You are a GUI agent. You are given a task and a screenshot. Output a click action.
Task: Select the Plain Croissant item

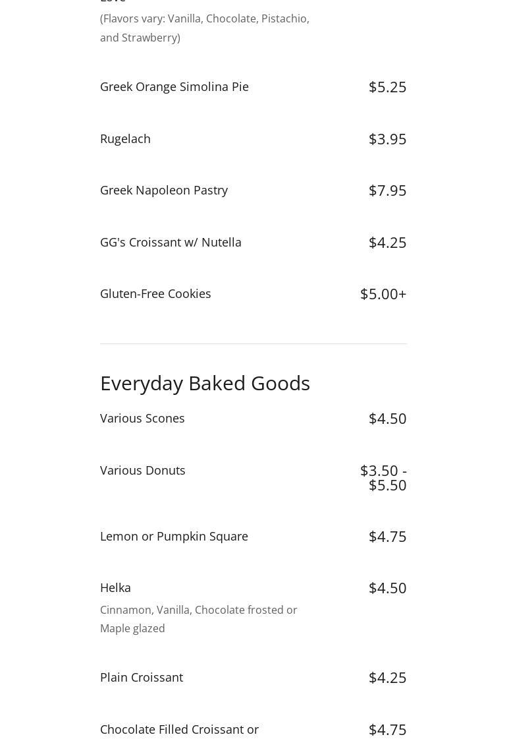pyautogui.click(x=142, y=678)
